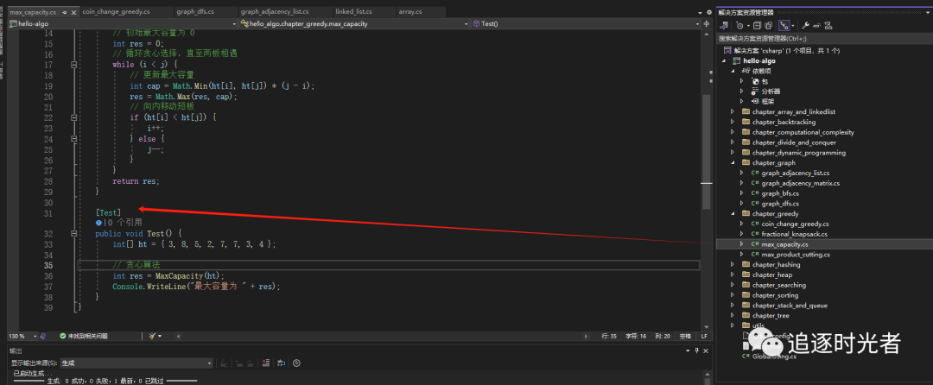Image resolution: width=933 pixels, height=385 pixels.
Task: Collapse the chapter_greedy folder
Action: point(733,213)
